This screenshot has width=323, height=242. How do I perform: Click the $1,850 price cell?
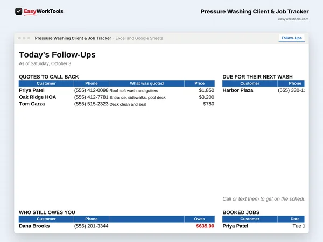(x=206, y=90)
